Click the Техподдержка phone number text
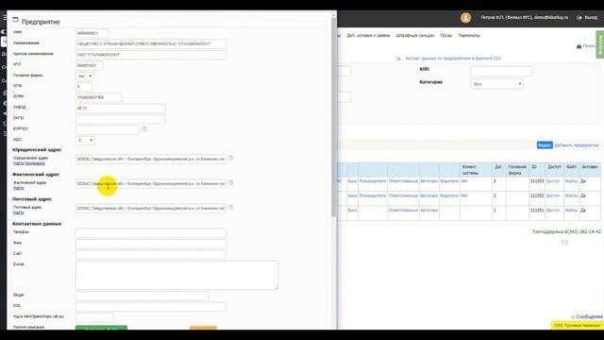The width and height of the screenshot is (604, 340). click(566, 232)
